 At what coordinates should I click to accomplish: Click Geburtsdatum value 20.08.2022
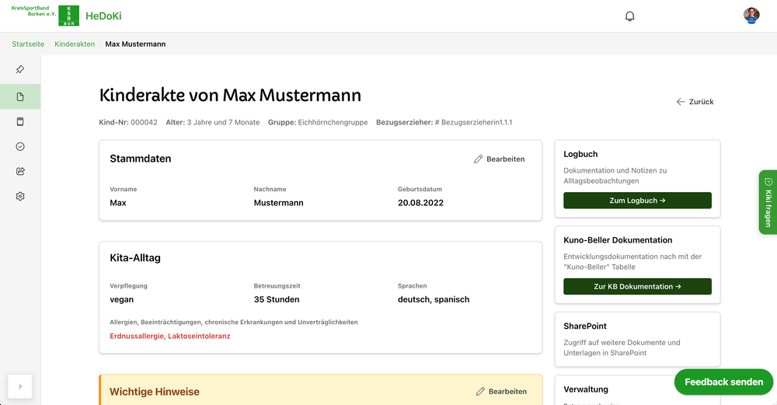(420, 203)
